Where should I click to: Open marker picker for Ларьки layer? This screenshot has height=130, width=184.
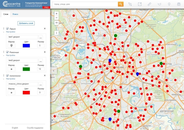tap(11, 45)
